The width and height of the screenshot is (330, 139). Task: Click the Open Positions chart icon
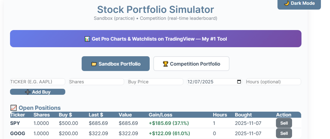(14, 108)
